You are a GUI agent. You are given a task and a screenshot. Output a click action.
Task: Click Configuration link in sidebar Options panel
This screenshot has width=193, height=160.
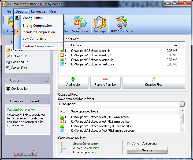[20, 89]
